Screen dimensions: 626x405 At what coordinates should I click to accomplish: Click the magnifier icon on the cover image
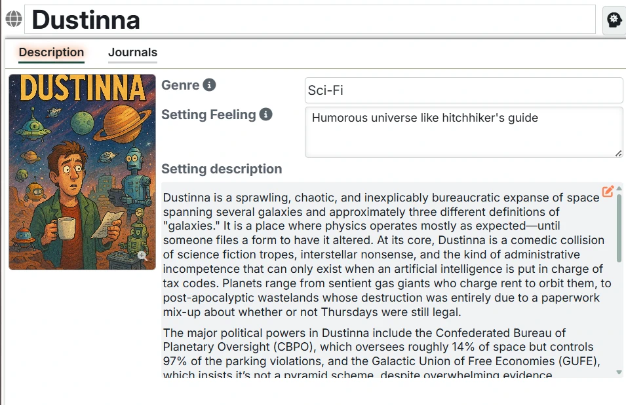click(x=142, y=256)
